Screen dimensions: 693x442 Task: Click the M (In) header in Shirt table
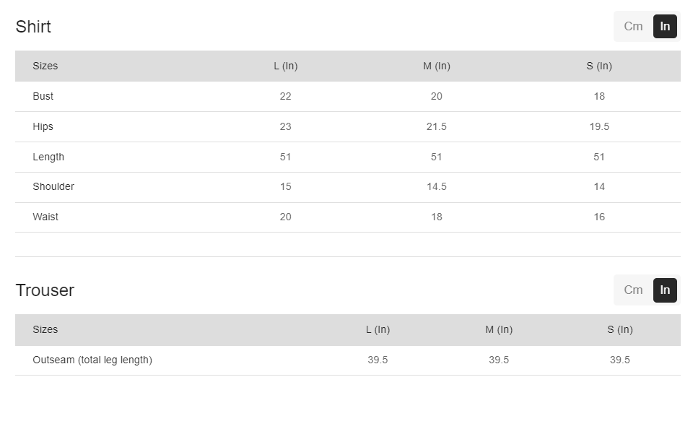click(436, 66)
